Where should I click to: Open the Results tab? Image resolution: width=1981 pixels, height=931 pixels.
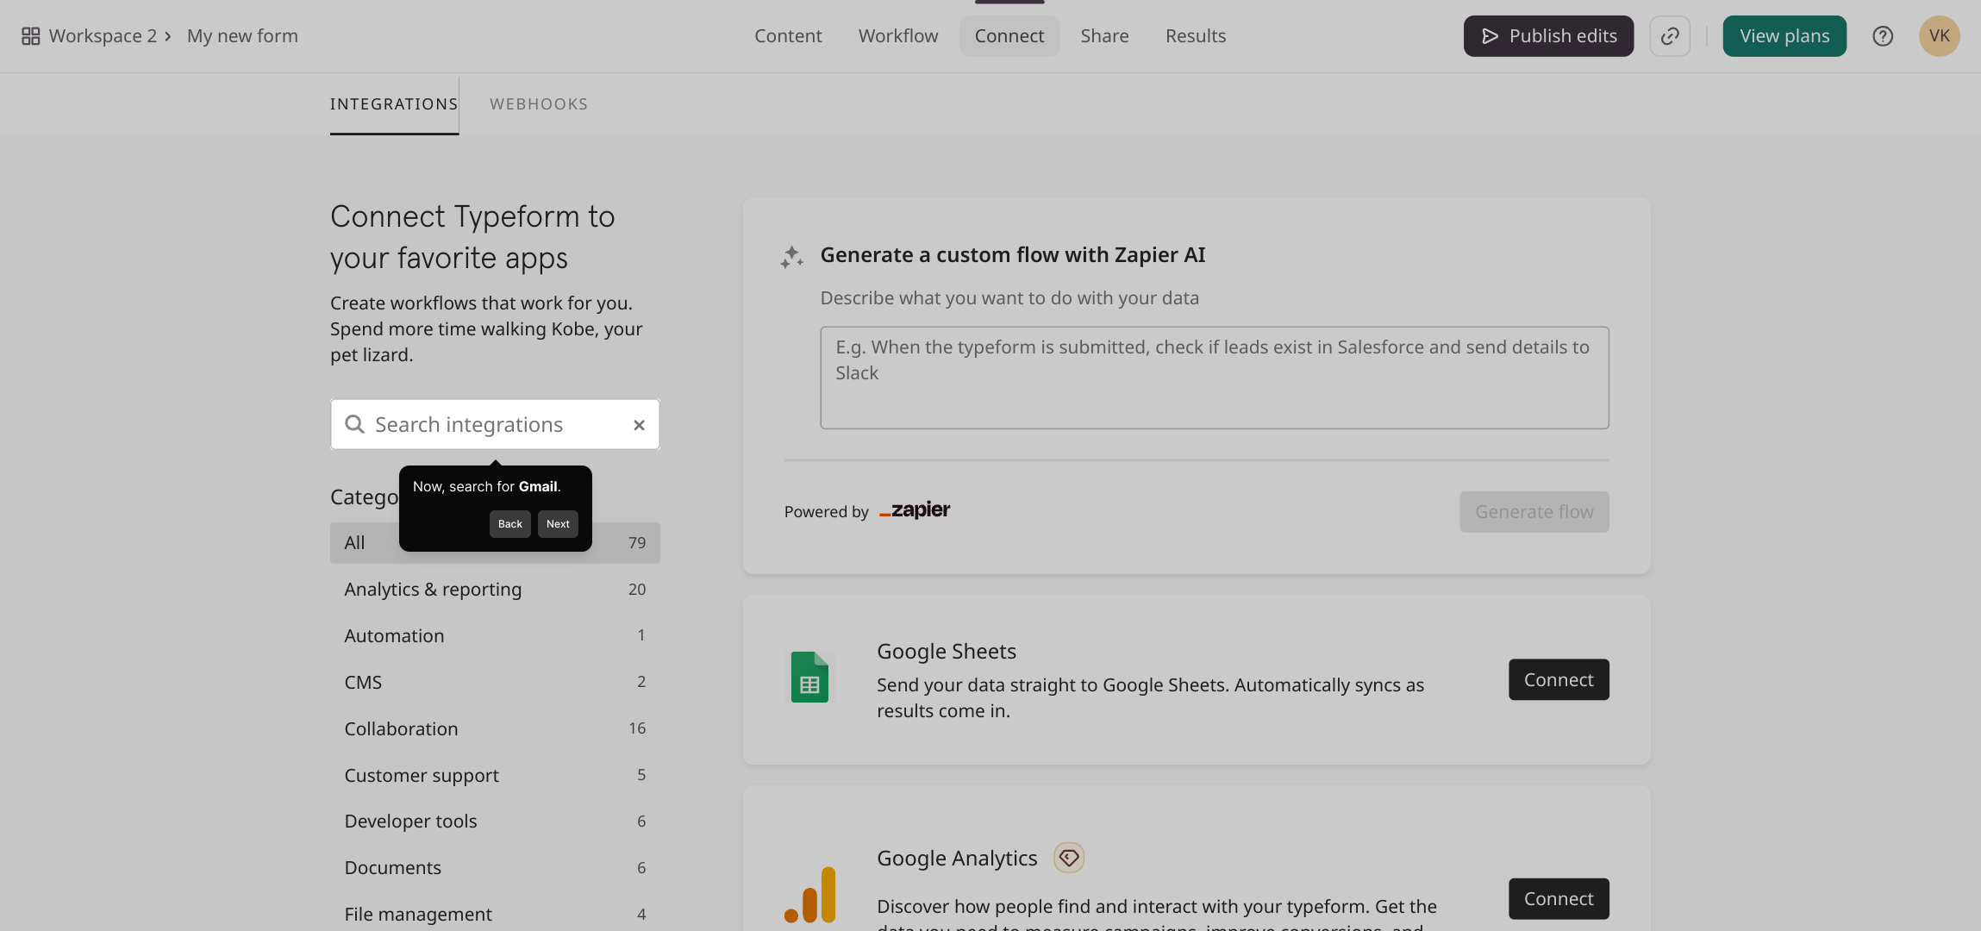click(1196, 36)
